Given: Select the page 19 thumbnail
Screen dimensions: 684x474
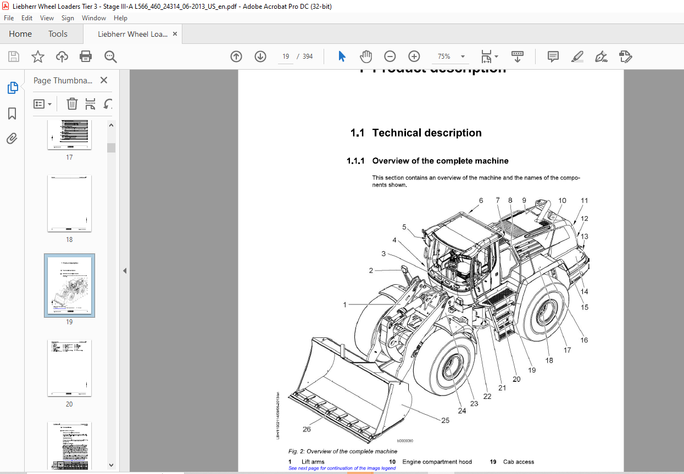Looking at the screenshot, I should (69, 286).
